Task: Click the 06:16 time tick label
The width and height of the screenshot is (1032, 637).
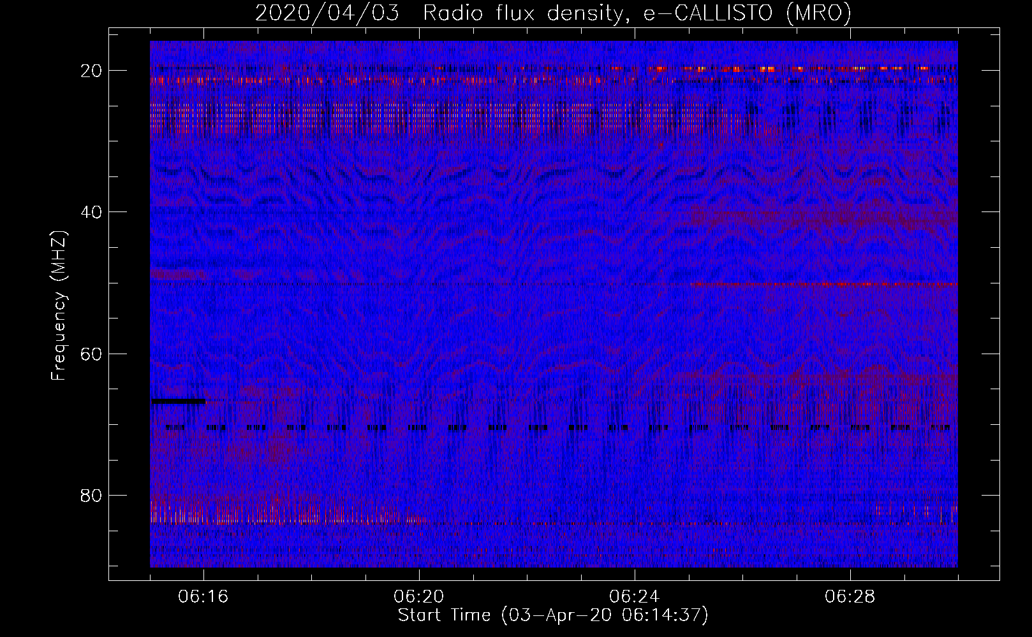Action: (x=203, y=597)
